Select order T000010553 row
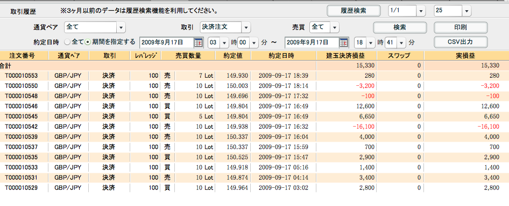This screenshot has width=509, height=206. coord(254,76)
